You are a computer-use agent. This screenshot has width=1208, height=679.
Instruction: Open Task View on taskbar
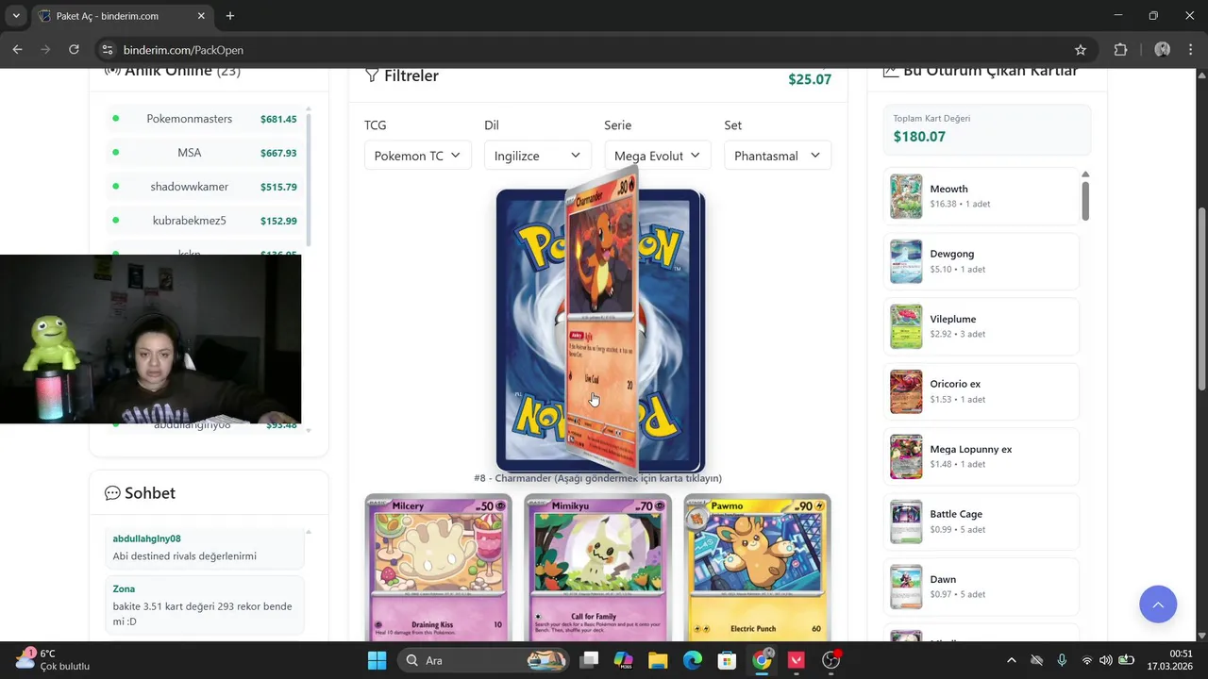pyautogui.click(x=589, y=660)
